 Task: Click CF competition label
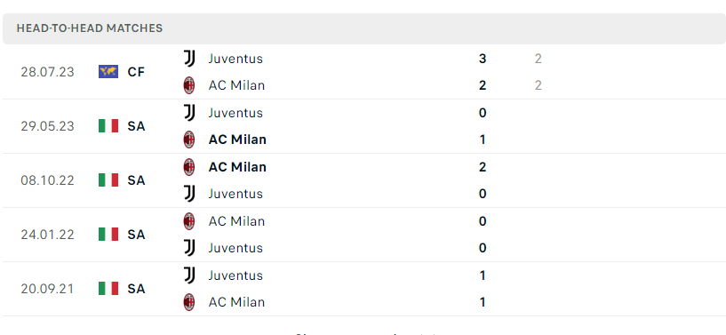click(136, 72)
